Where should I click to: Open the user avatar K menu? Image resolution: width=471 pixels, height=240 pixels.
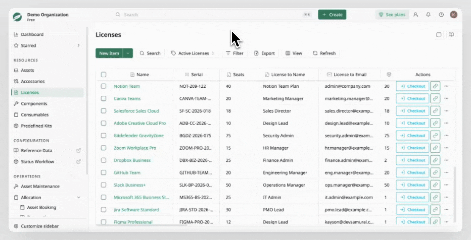(454, 15)
